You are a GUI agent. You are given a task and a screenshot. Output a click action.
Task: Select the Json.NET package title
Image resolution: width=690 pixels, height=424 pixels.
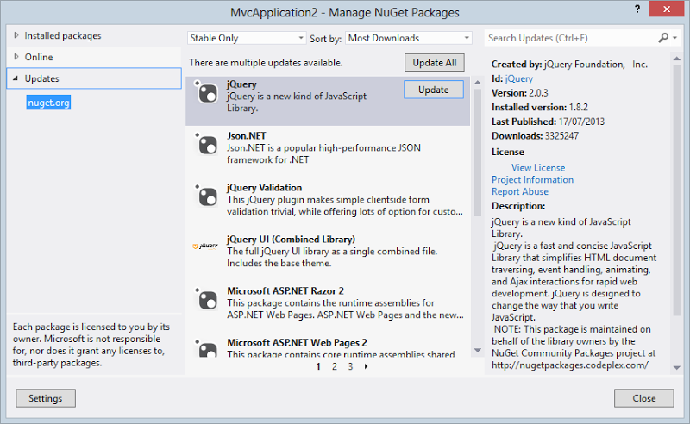[x=247, y=136]
